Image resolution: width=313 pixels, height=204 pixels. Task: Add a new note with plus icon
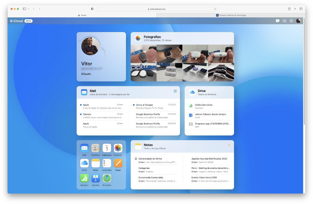229,145
